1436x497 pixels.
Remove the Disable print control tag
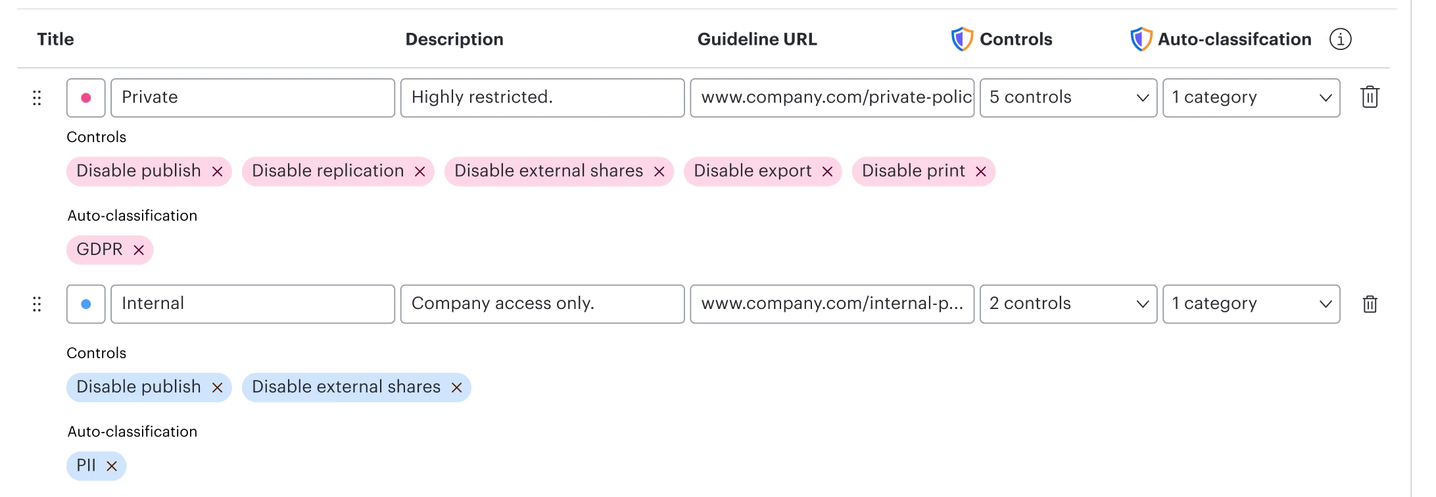(x=980, y=172)
